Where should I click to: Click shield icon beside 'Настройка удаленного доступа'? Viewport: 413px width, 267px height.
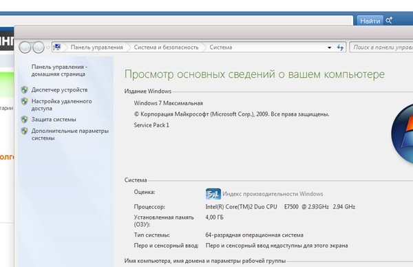pos(25,101)
